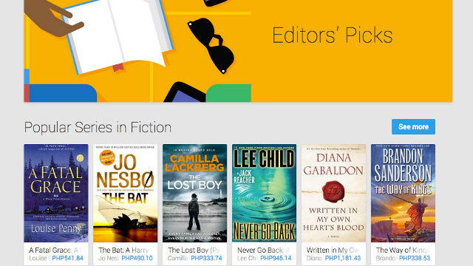
Task: Select price PHP541.84
Action: 67,259
